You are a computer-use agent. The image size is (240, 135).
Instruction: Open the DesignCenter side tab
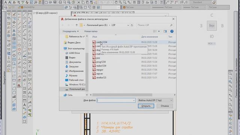tap(4, 78)
